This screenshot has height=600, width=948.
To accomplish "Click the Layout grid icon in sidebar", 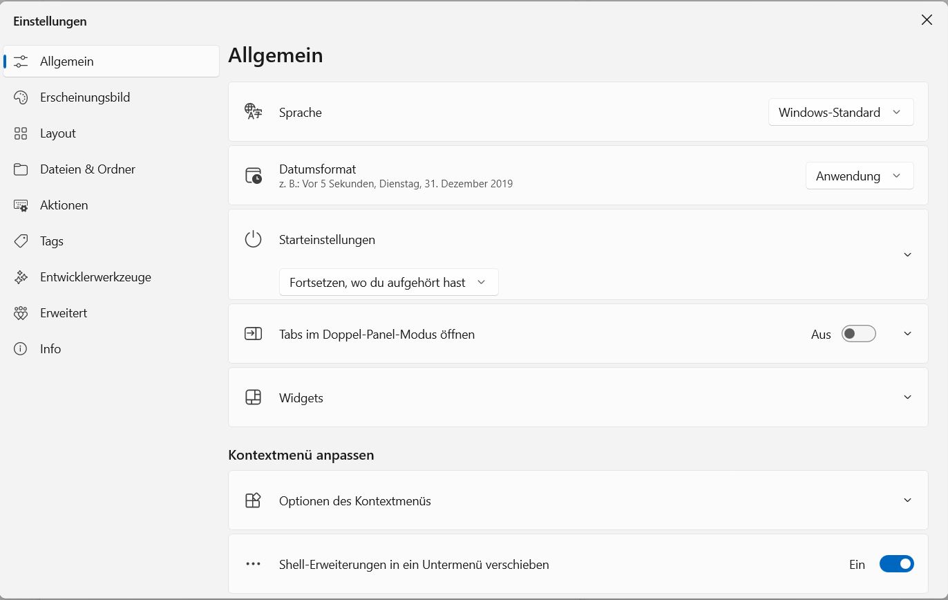I will point(21,133).
